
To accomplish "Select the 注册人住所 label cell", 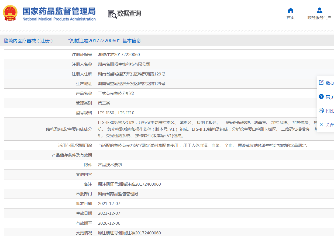I will pyautogui.click(x=50, y=74).
